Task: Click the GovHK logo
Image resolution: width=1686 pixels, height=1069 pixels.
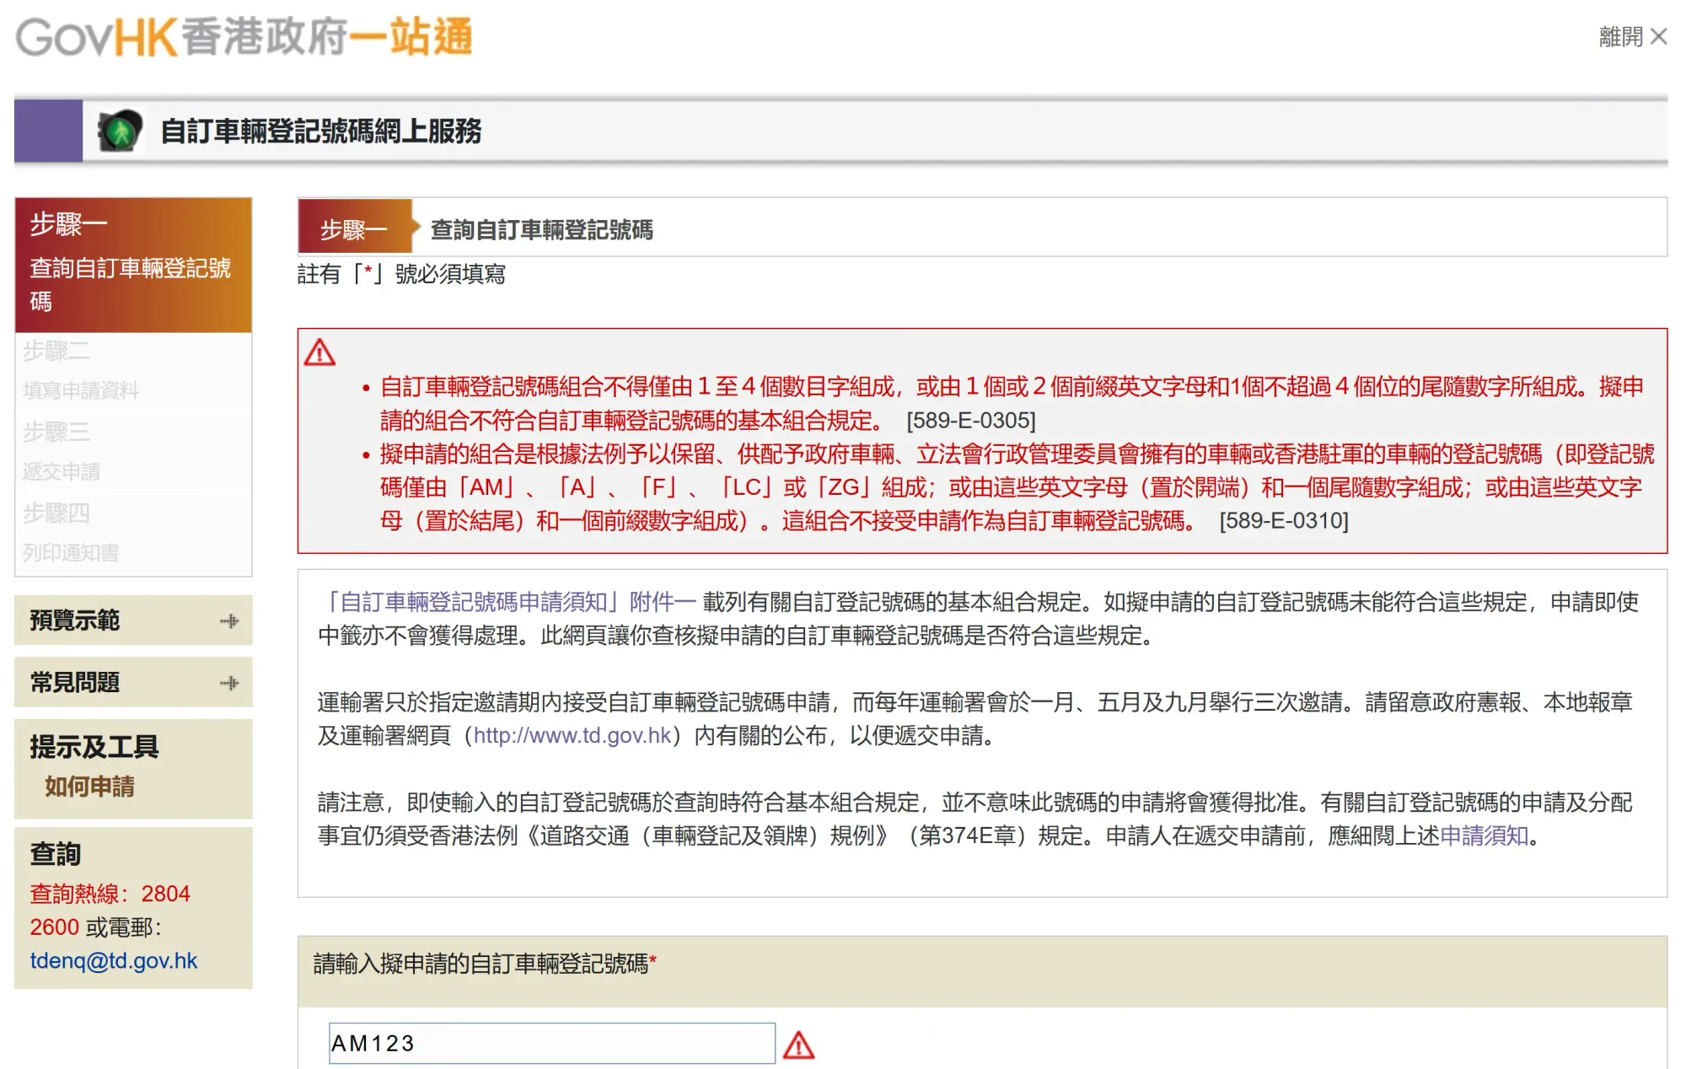Action: (x=244, y=38)
